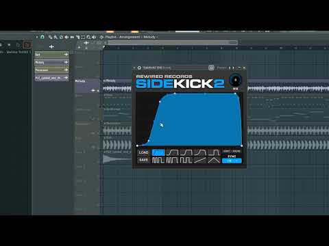Screen dimensions: 329x246
Task: Click the envelope node at bottom-left of curve
Action: (137, 146)
